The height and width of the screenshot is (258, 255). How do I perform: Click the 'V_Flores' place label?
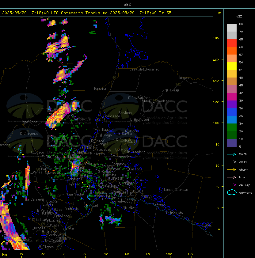[46, 247]
